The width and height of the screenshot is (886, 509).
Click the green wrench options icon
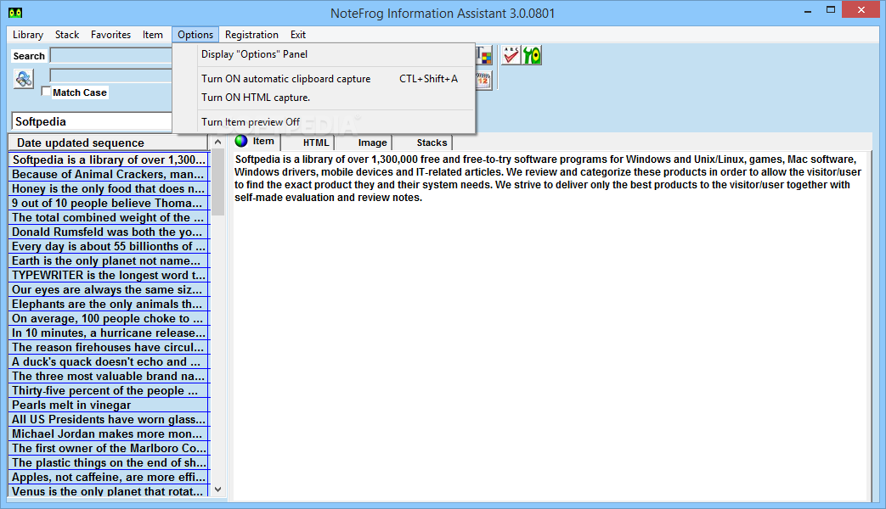532,55
